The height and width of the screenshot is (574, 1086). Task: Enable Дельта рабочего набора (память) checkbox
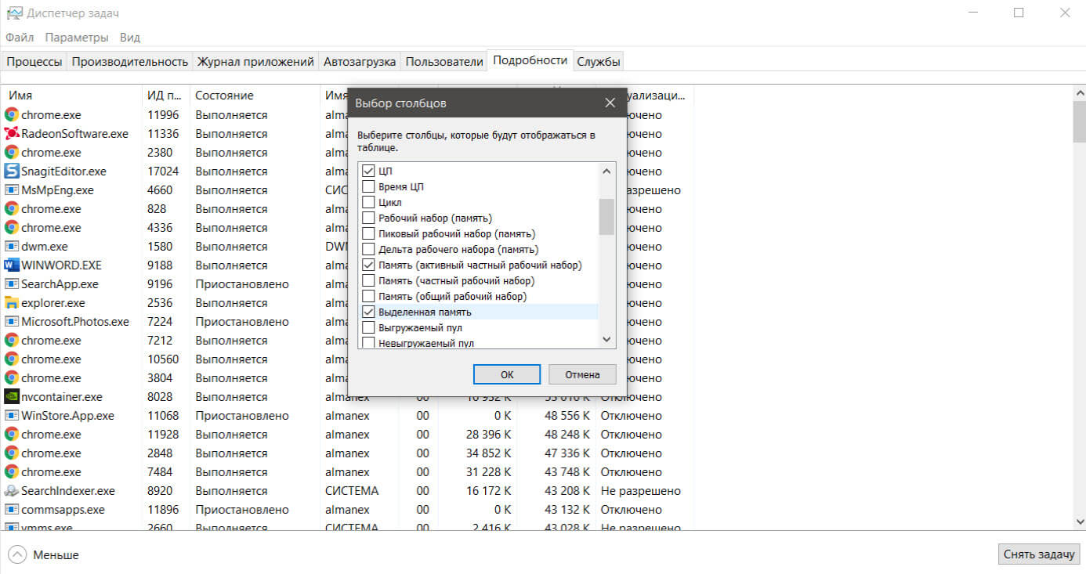click(368, 250)
